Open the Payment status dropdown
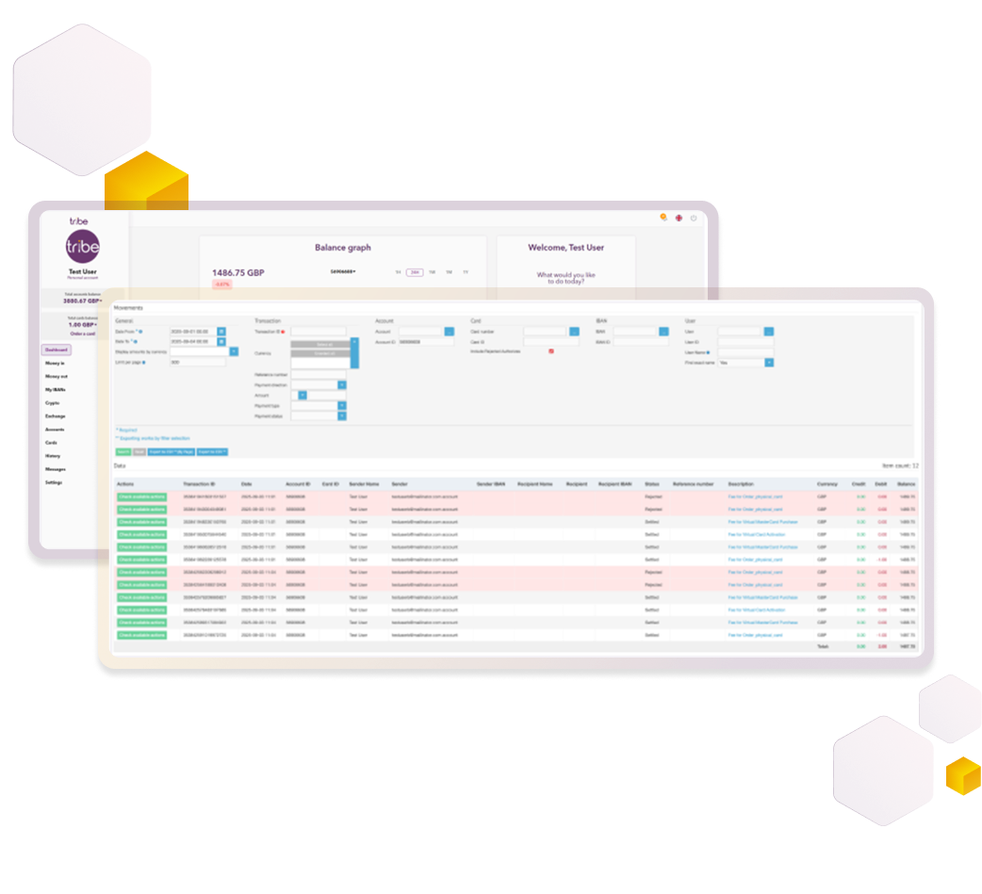This screenshot has height=894, width=982. tap(341, 415)
